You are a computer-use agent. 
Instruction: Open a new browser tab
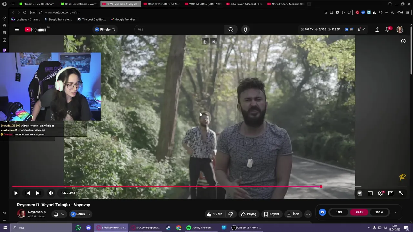click(309, 4)
